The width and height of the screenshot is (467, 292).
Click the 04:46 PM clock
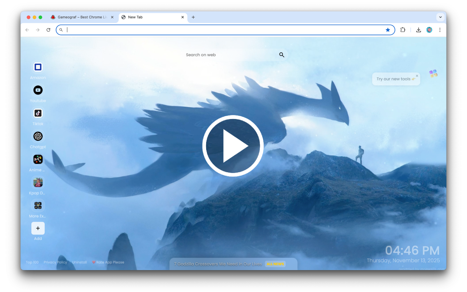[412, 250]
